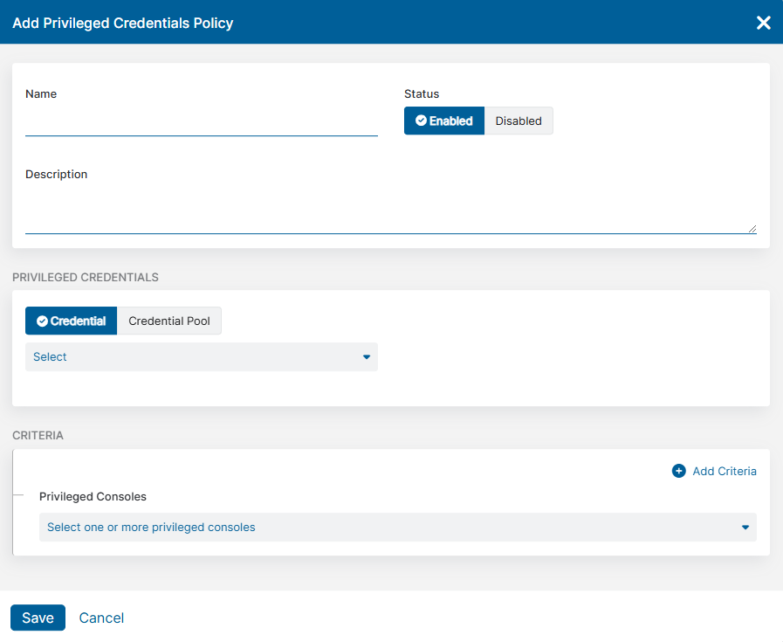Click the Add Criteria link
The width and height of the screenshot is (783, 642).
[x=724, y=471]
